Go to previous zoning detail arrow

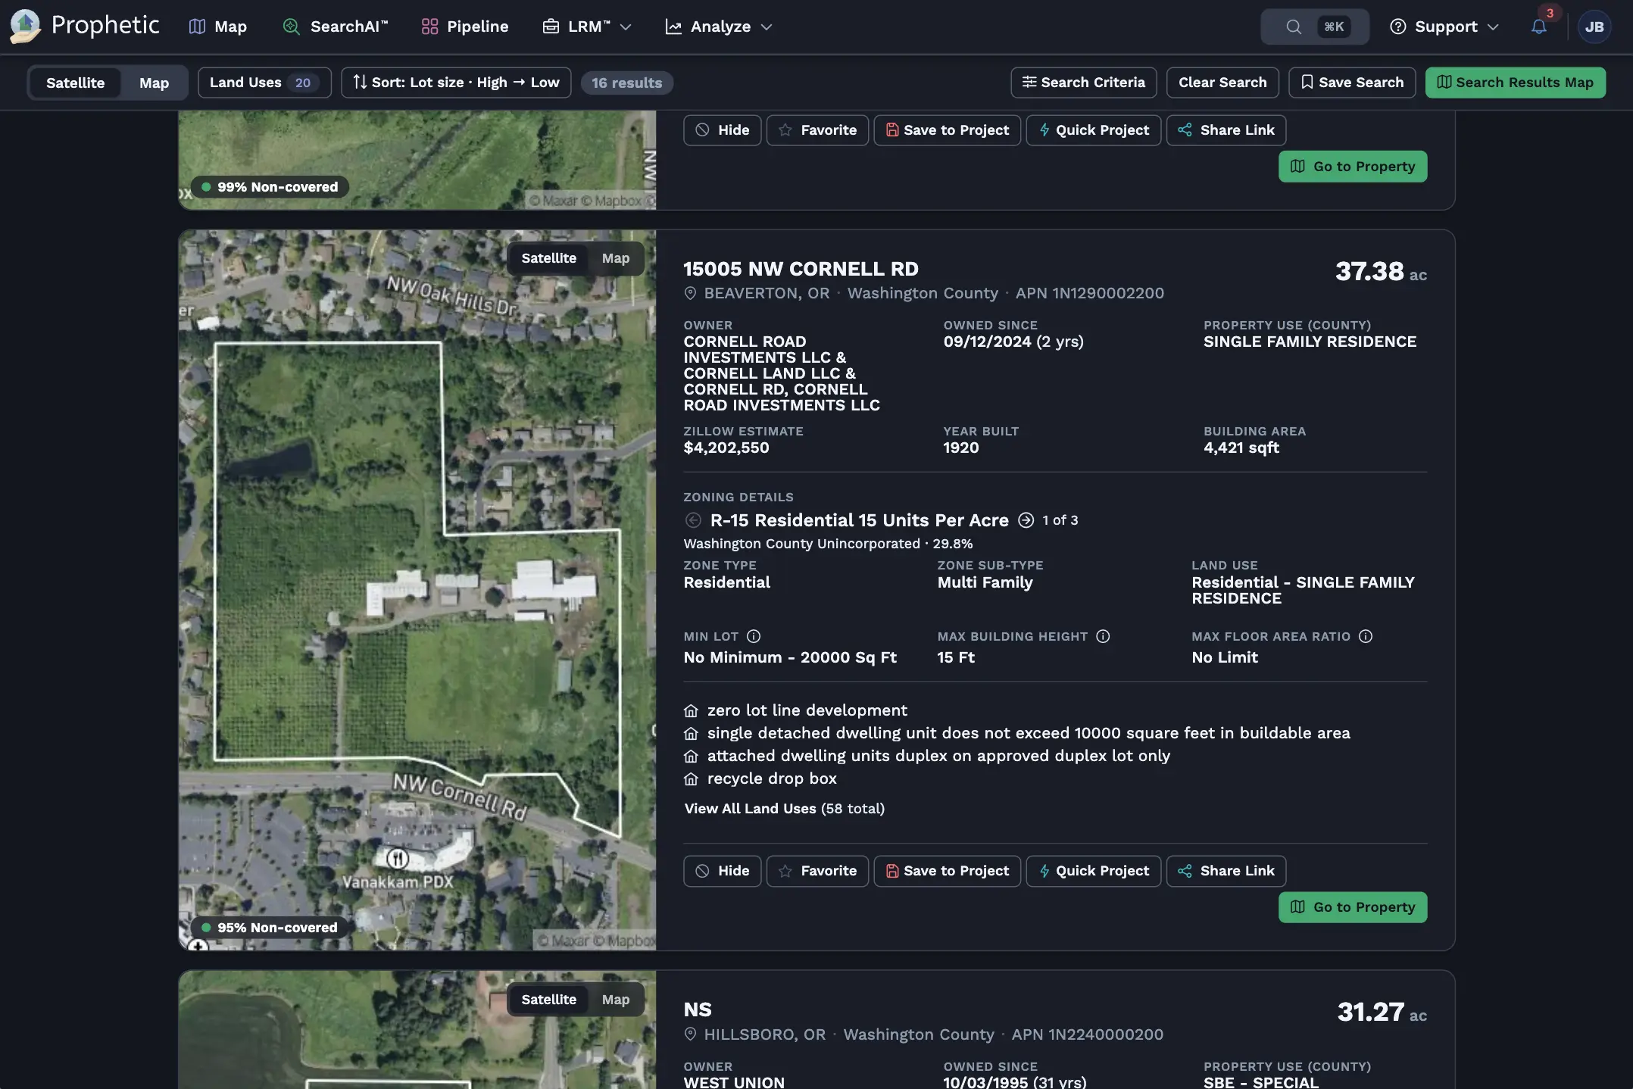pos(692,520)
